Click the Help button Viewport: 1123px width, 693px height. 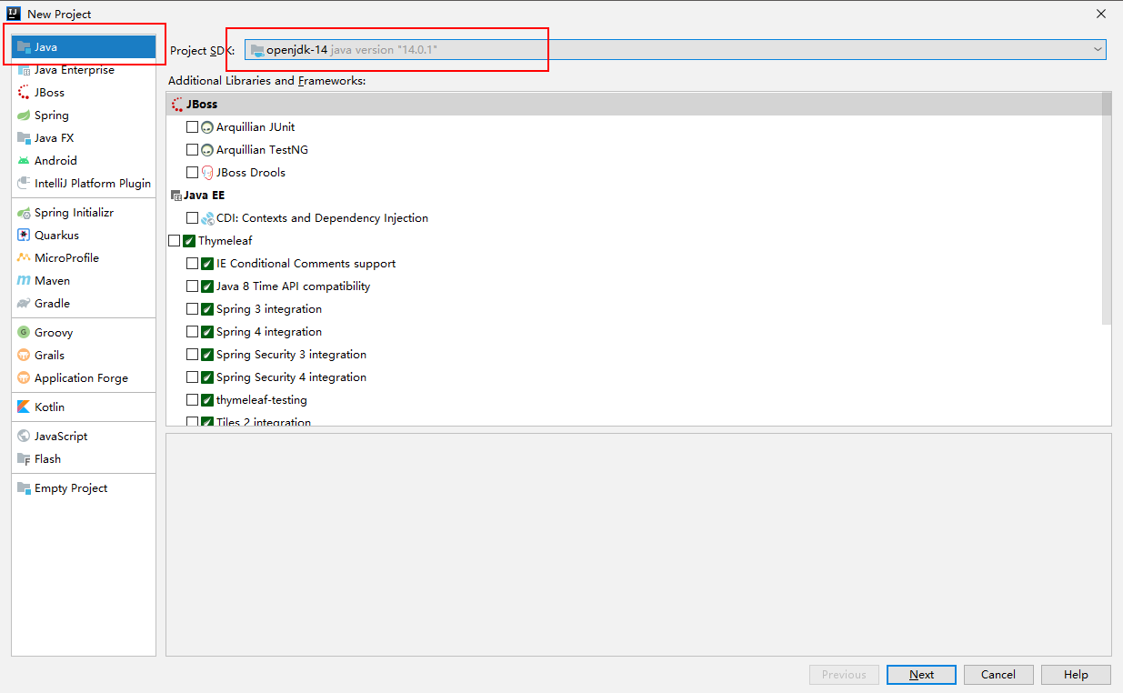(x=1076, y=675)
